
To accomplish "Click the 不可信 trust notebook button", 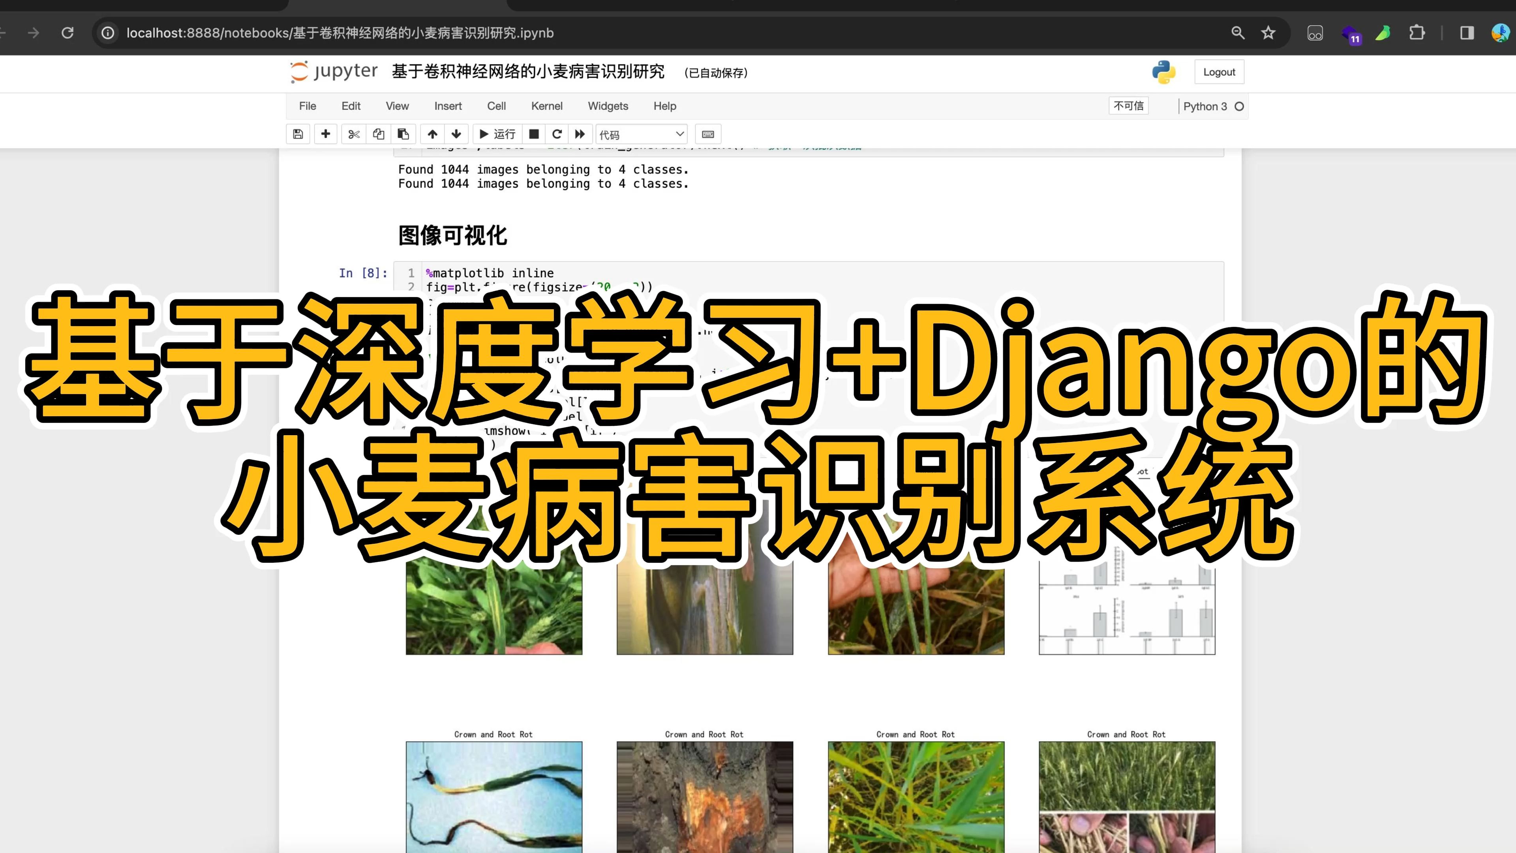I will pyautogui.click(x=1128, y=106).
